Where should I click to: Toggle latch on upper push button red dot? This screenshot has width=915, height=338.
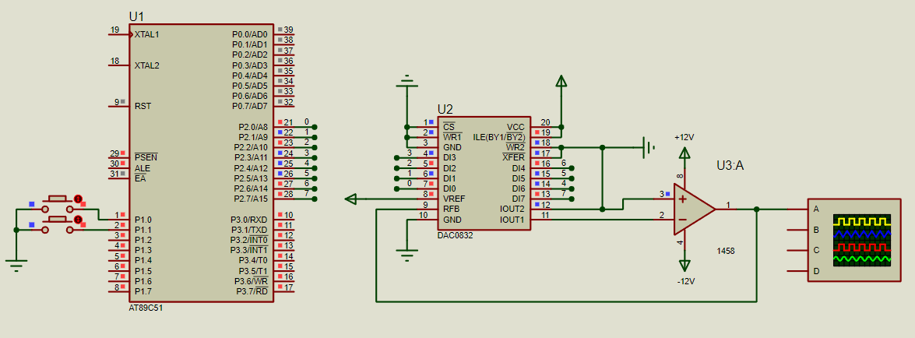(78, 199)
